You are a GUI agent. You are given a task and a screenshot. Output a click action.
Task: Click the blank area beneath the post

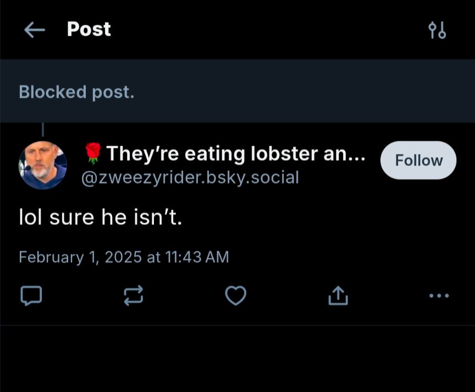tap(237, 360)
